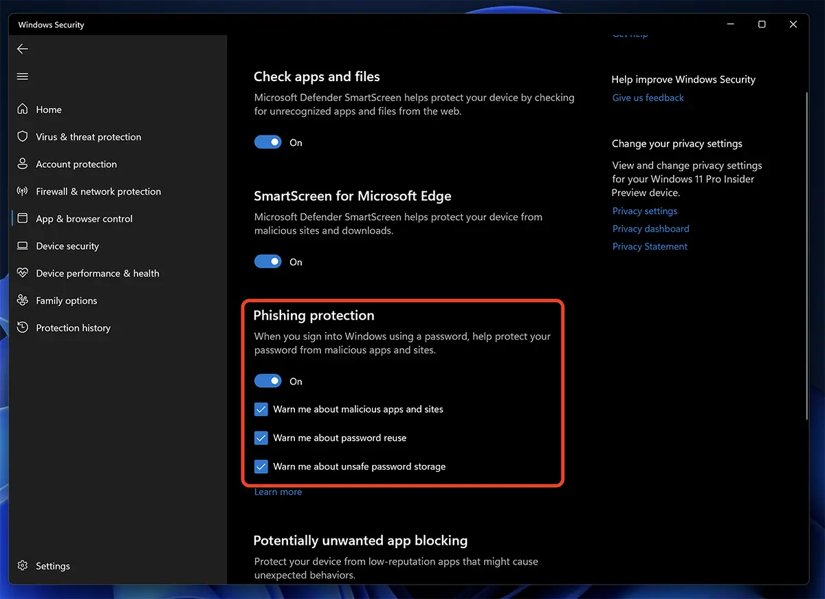
Task: Click the Phishing protection heading
Action: click(314, 316)
